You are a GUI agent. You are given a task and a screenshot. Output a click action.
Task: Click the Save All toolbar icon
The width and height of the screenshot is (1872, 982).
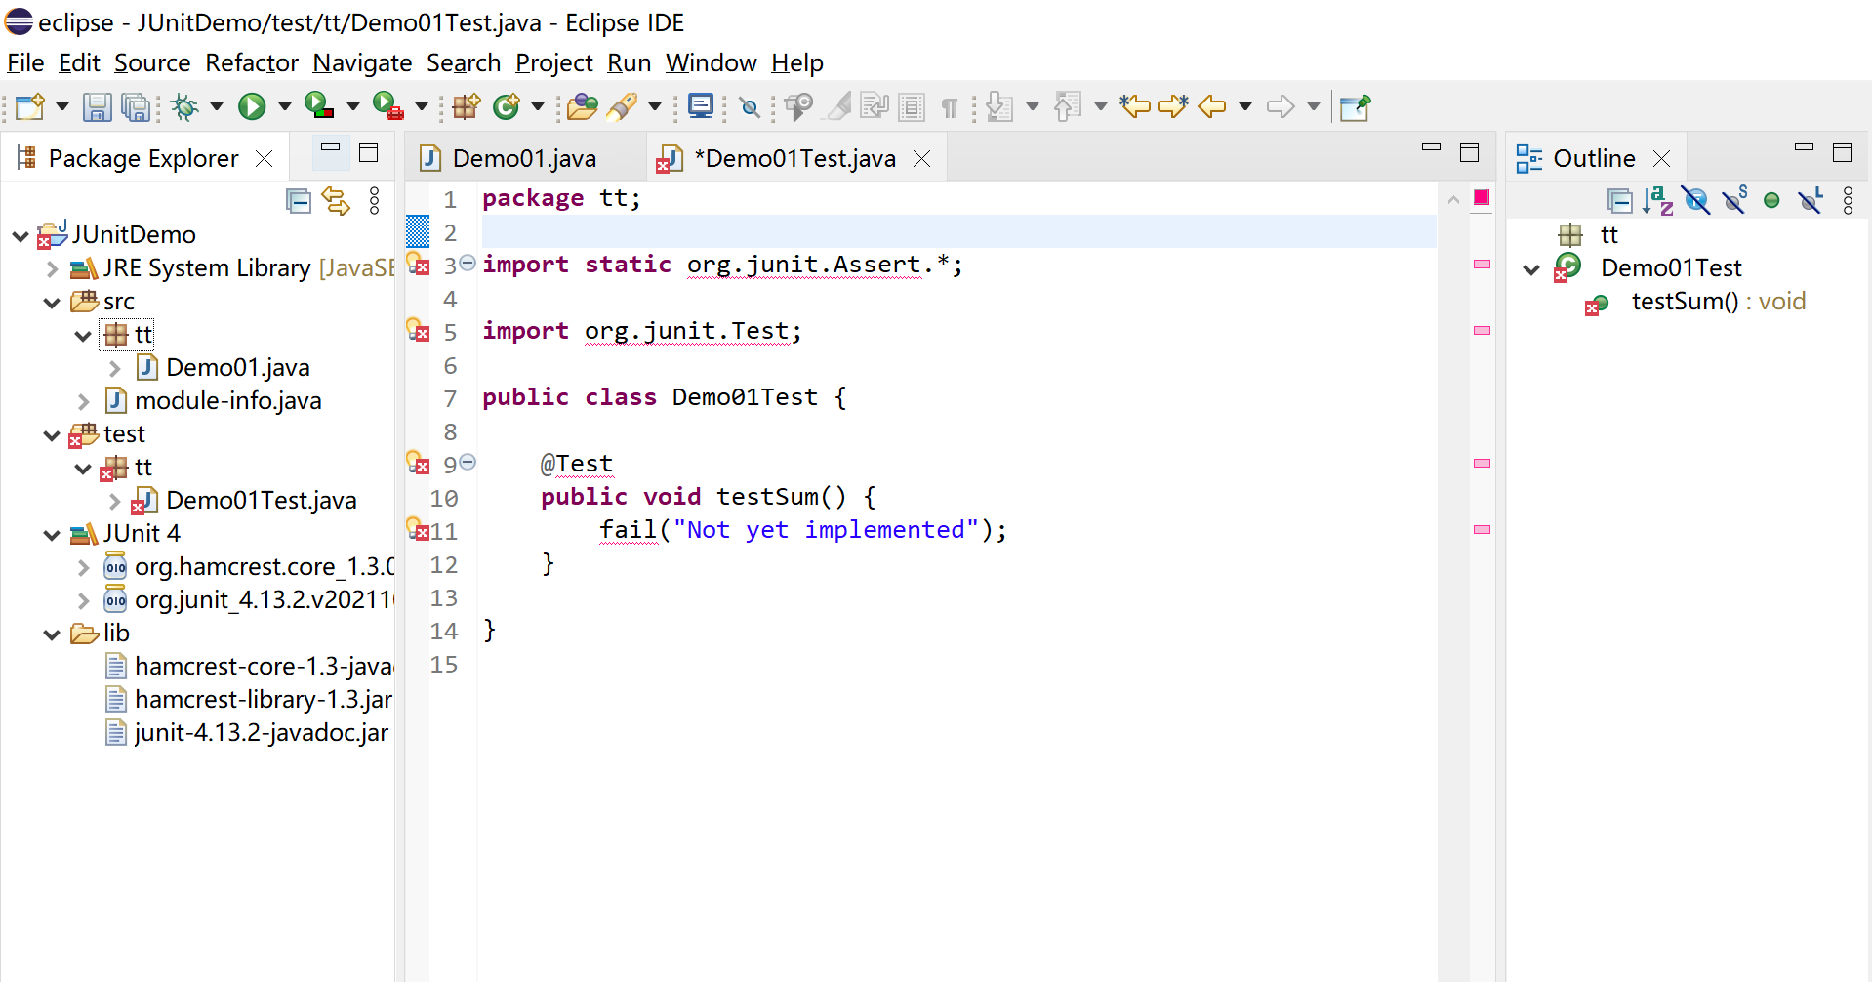136,106
